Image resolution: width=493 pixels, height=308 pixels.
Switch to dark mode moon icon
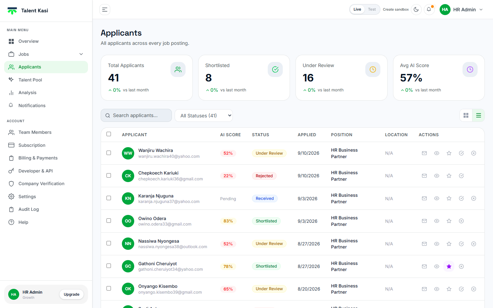click(416, 10)
